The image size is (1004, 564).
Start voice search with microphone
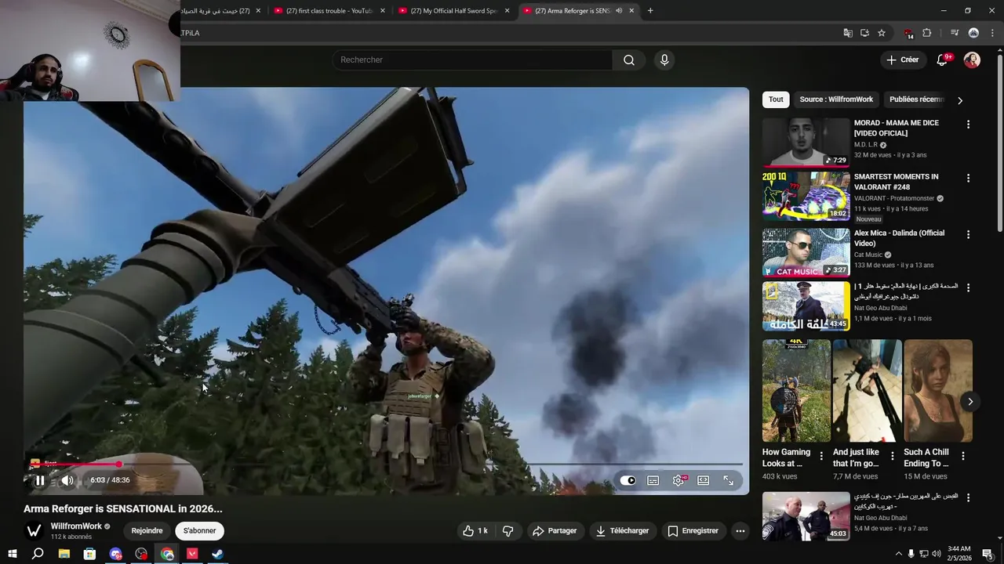point(664,60)
